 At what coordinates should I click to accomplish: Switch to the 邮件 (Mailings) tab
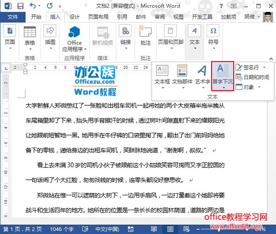[x=141, y=17]
